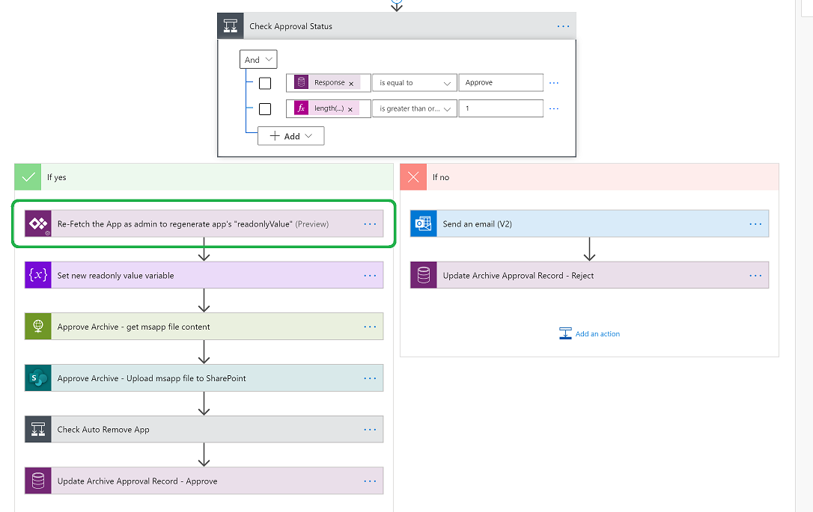The width and height of the screenshot is (813, 512).
Task: Click the Check Approval Status condition icon
Action: tap(230, 26)
